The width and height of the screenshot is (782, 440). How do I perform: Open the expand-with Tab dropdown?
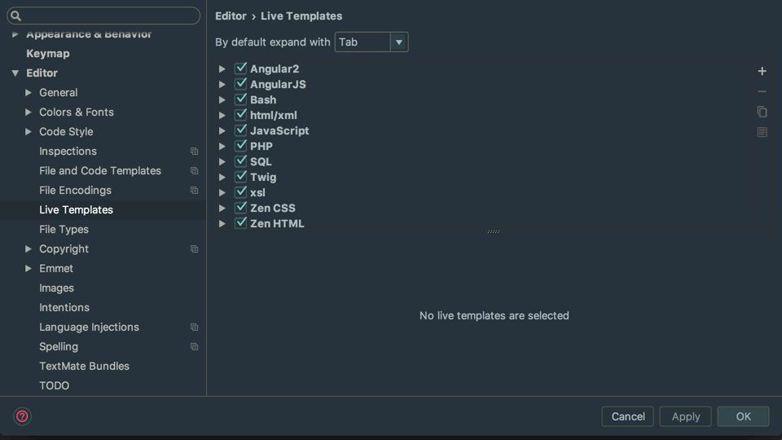click(x=371, y=42)
